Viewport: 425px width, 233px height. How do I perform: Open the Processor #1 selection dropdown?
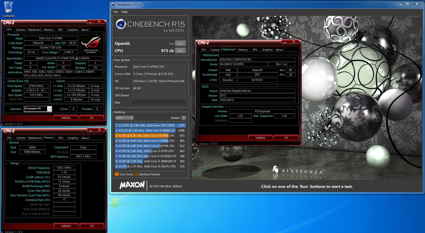point(38,109)
